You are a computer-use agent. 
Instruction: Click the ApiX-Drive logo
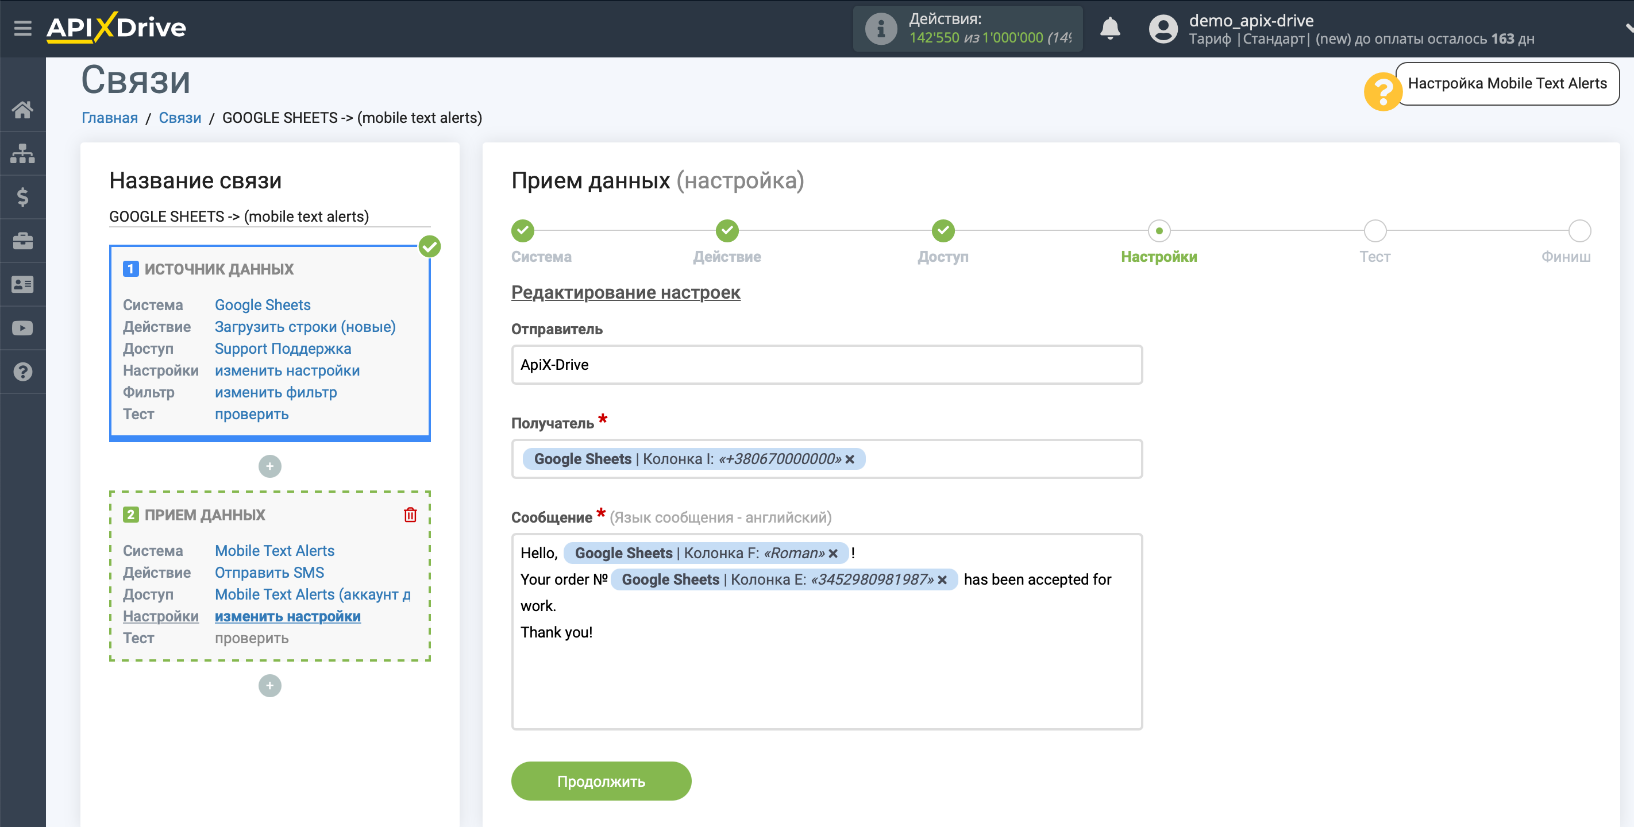(x=116, y=27)
